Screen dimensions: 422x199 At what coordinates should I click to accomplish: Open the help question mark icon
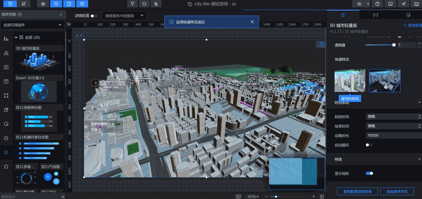coord(377,4)
